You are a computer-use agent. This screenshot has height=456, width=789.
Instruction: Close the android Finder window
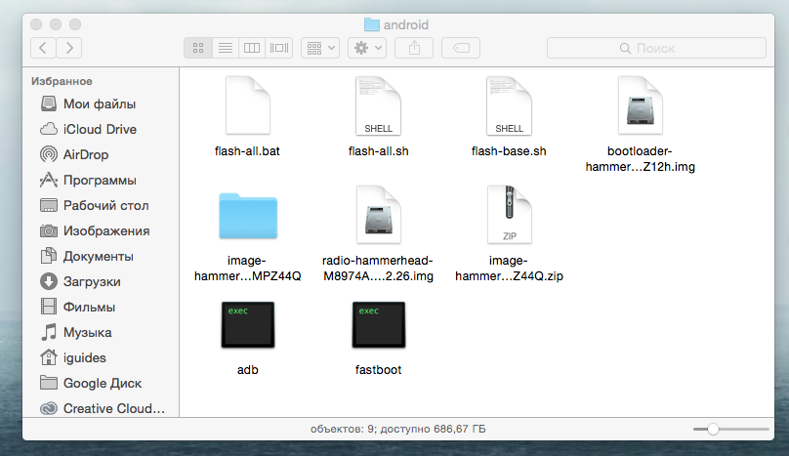(36, 24)
